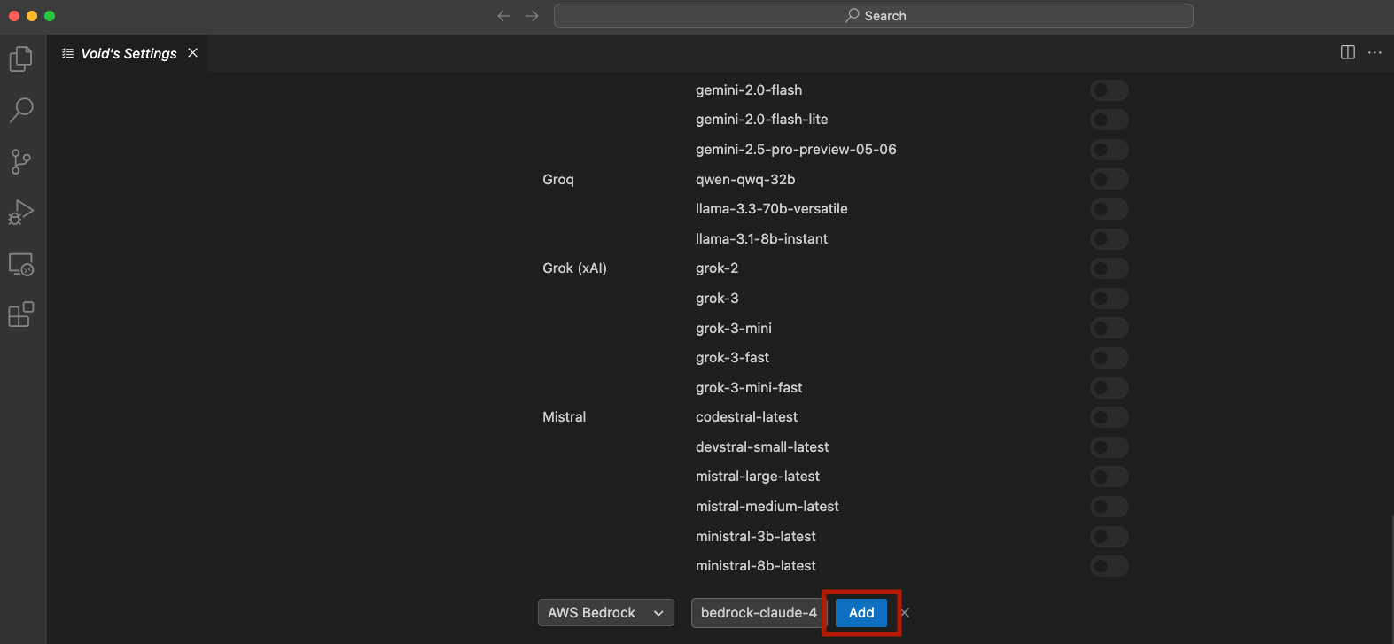This screenshot has height=644, width=1394.
Task: Click the gemini-2.5-pro-preview-05-06 model name
Action: (x=796, y=149)
